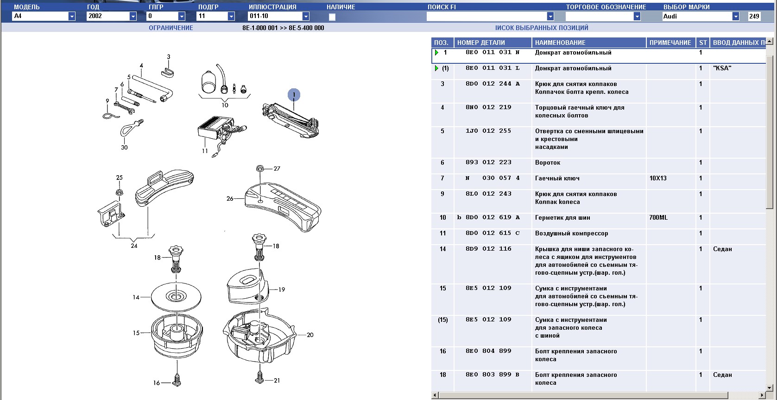This screenshot has width=777, height=400.
Task: Click the Наименование column header
Action: pyautogui.click(x=588, y=43)
